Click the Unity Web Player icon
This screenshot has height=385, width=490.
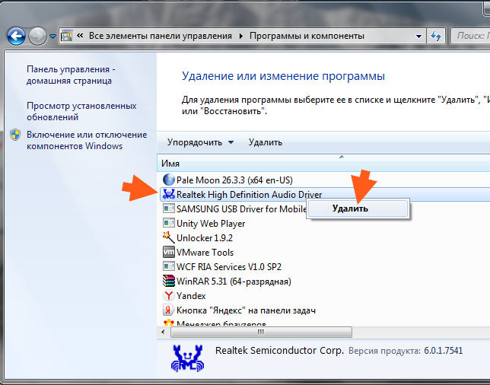point(169,223)
